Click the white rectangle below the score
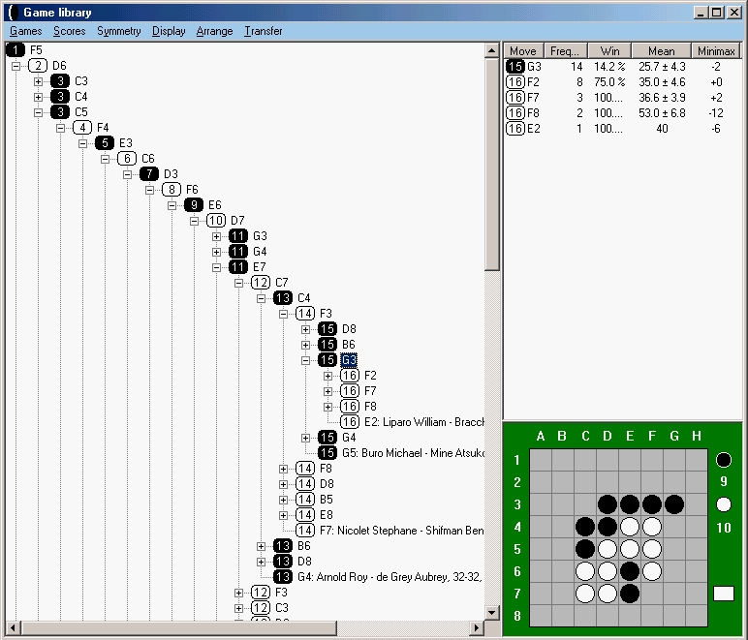 (x=723, y=594)
